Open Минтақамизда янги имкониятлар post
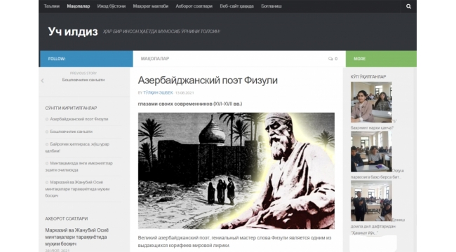456x252 pixels. 79,167
